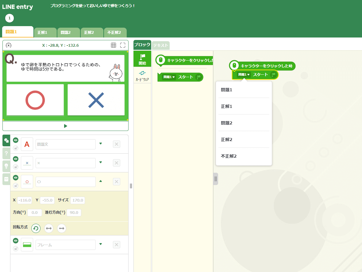
Task: Switch to the 正解1 scene tab
Action: click(x=45, y=33)
